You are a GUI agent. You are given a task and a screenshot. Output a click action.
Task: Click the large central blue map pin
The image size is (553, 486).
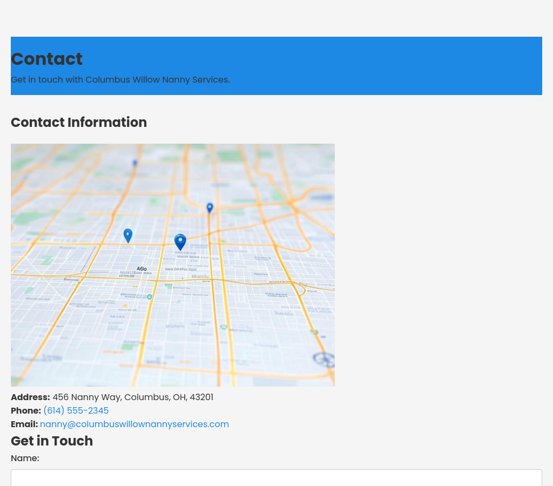(x=180, y=242)
